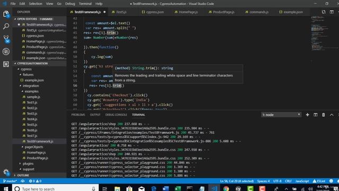Screen dimensions: 339x191
Task: Switch to the cypress.json editor tab
Action: pyautogui.click(x=155, y=12)
